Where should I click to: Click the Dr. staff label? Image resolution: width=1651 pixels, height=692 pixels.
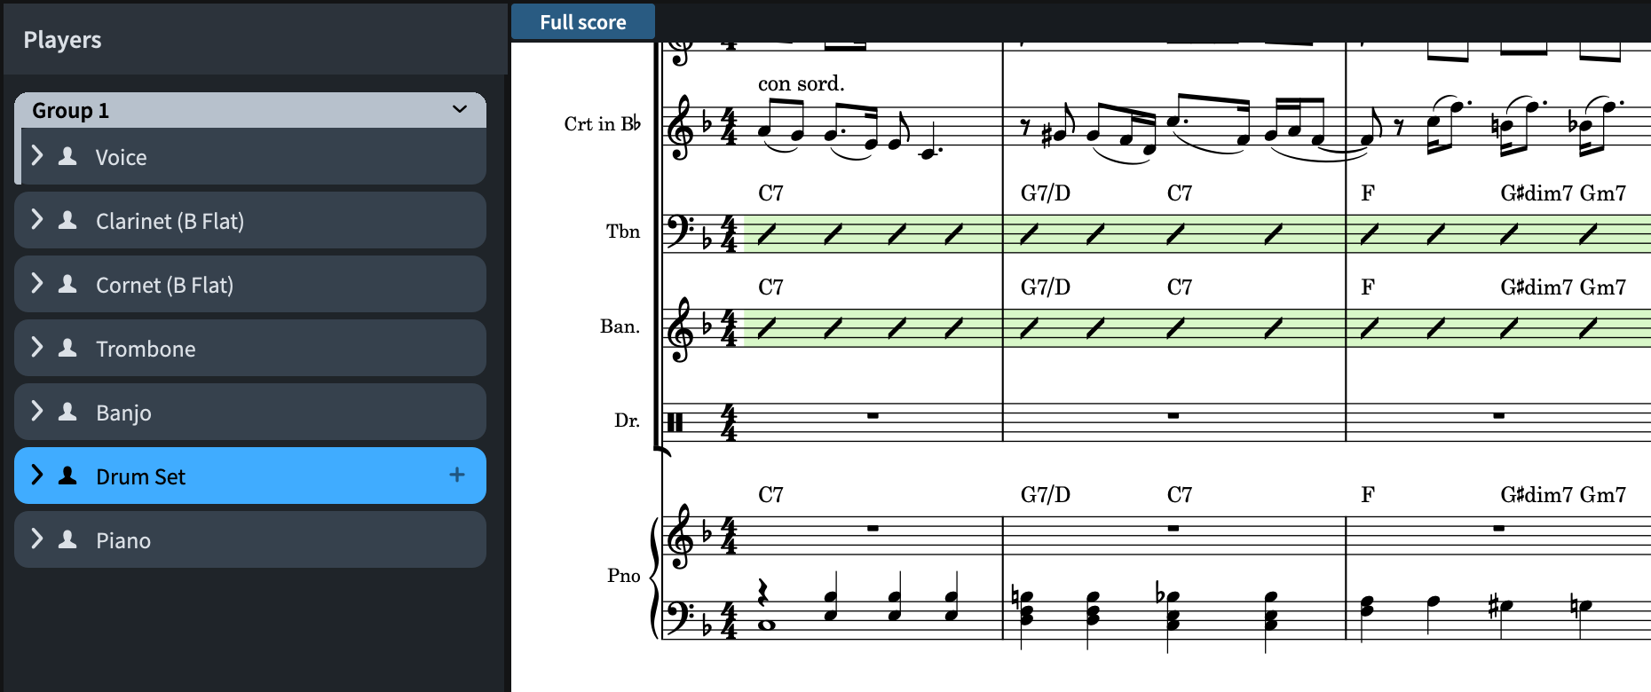tap(627, 420)
